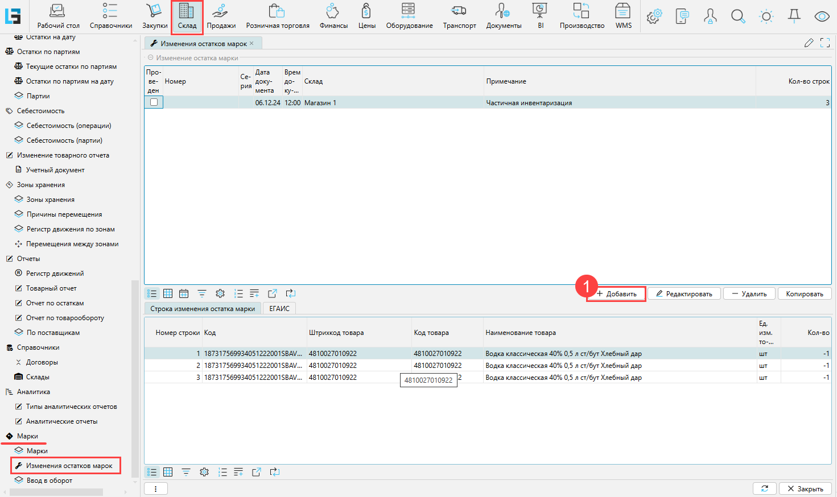Click the pencil edit icon near the tab bar
The width and height of the screenshot is (837, 497).
(x=809, y=43)
